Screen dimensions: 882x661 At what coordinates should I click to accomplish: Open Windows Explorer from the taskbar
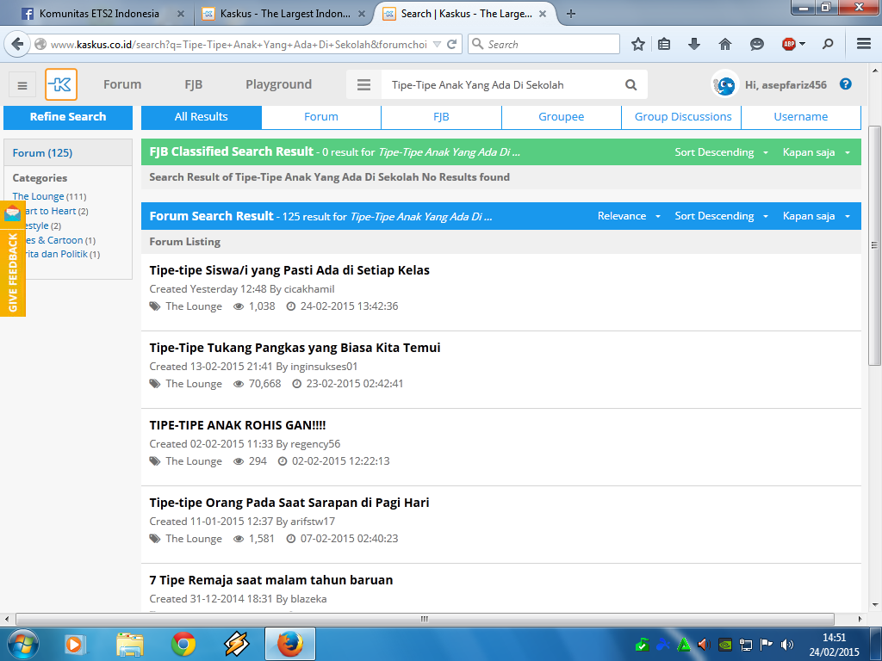point(129,644)
